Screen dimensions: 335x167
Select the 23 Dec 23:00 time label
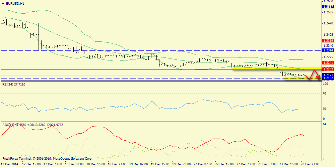pyautogui.click(x=310, y=164)
